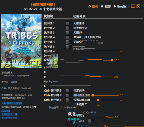Toggle 无限SP in the row above 装备&工具无限耐久度
The height and width of the screenshot is (127, 144).
point(69,33)
